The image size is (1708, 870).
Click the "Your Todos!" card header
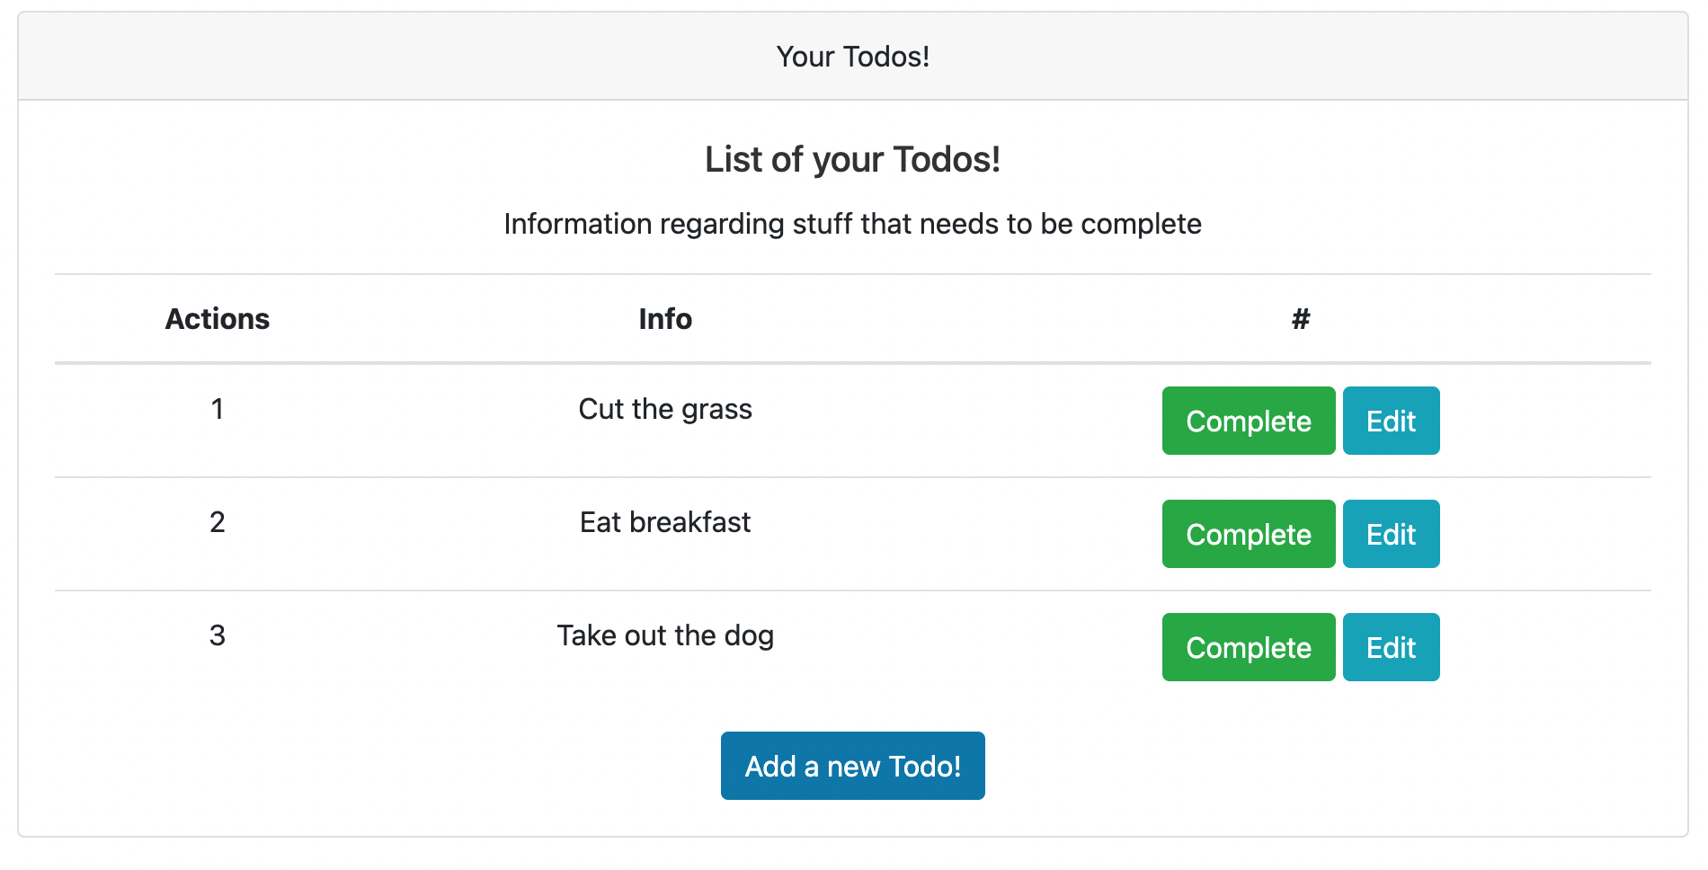point(852,57)
